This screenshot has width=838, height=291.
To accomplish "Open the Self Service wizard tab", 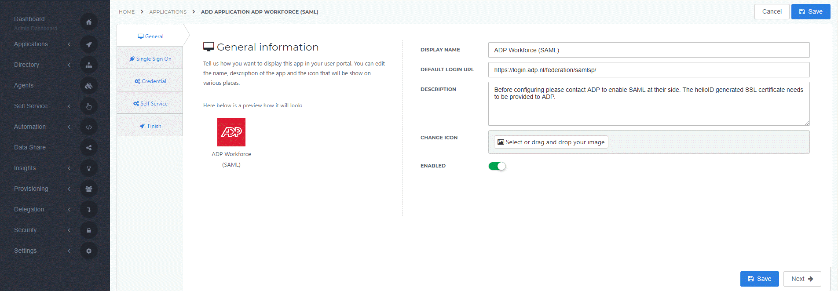I will coord(150,103).
